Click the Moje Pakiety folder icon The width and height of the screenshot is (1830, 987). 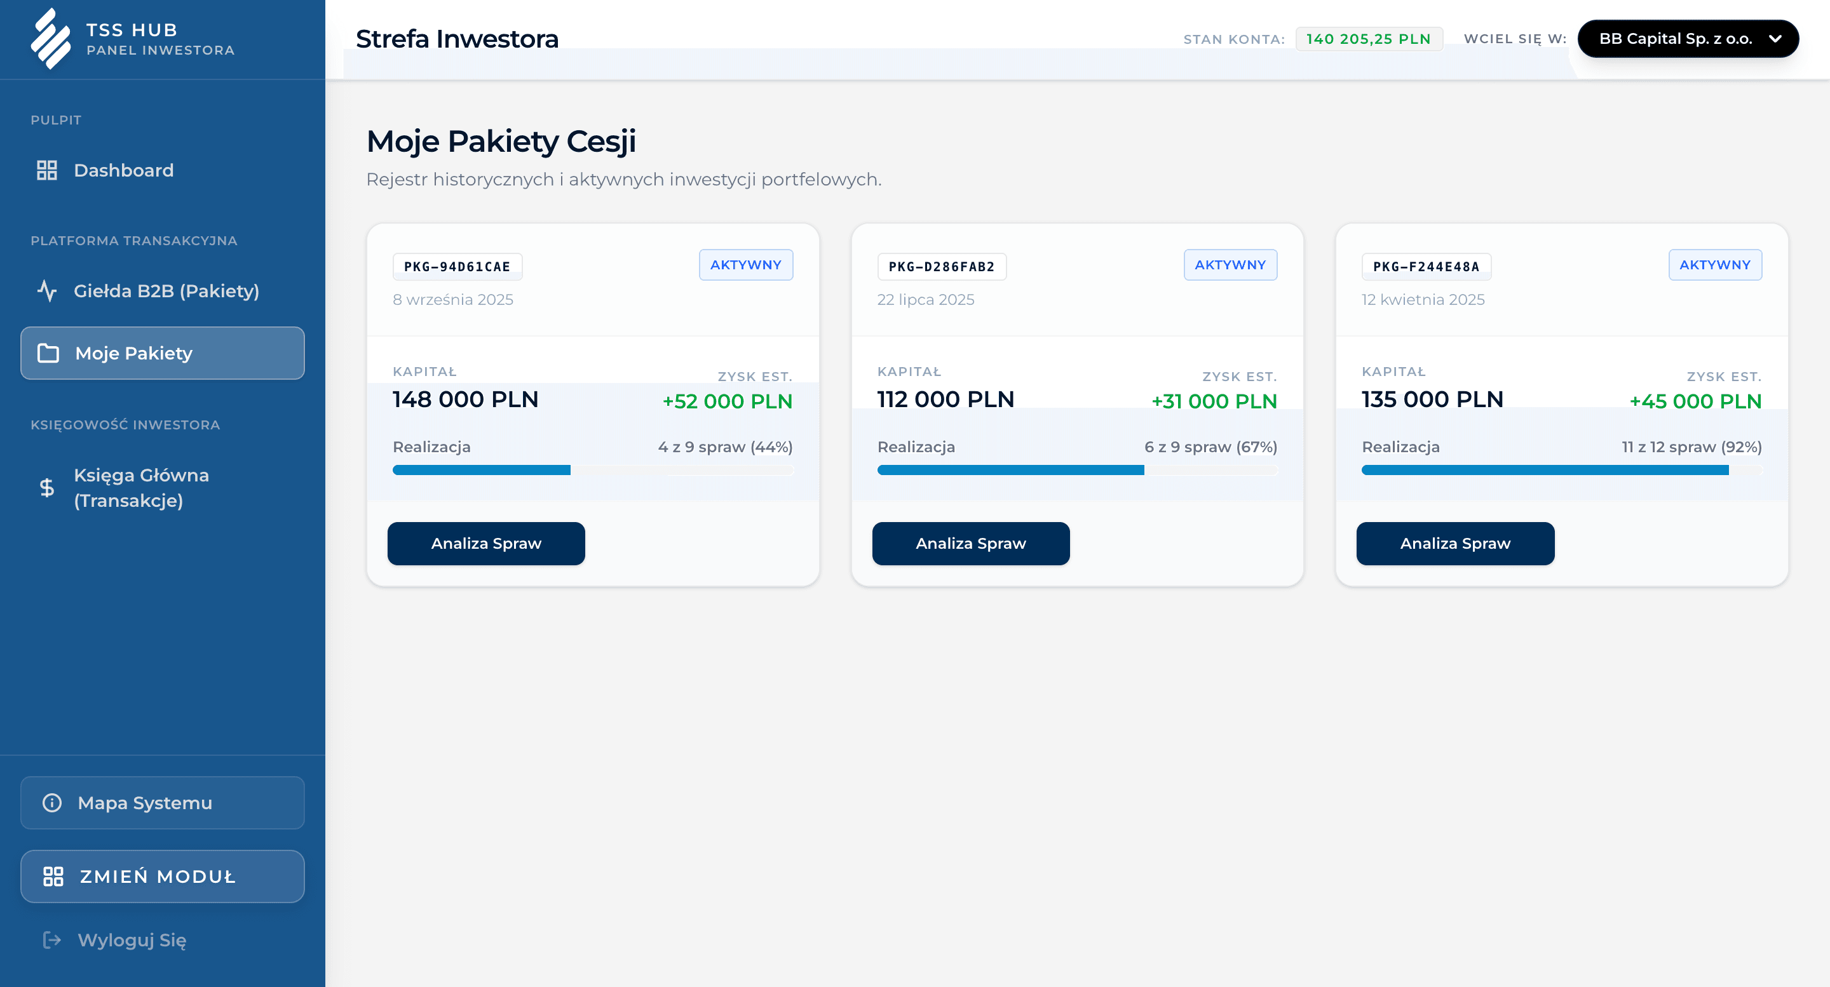tap(48, 353)
